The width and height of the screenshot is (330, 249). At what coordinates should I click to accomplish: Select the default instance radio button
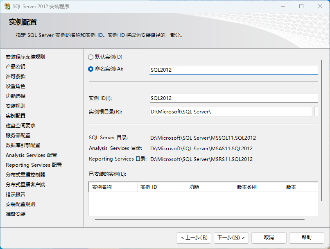point(90,57)
